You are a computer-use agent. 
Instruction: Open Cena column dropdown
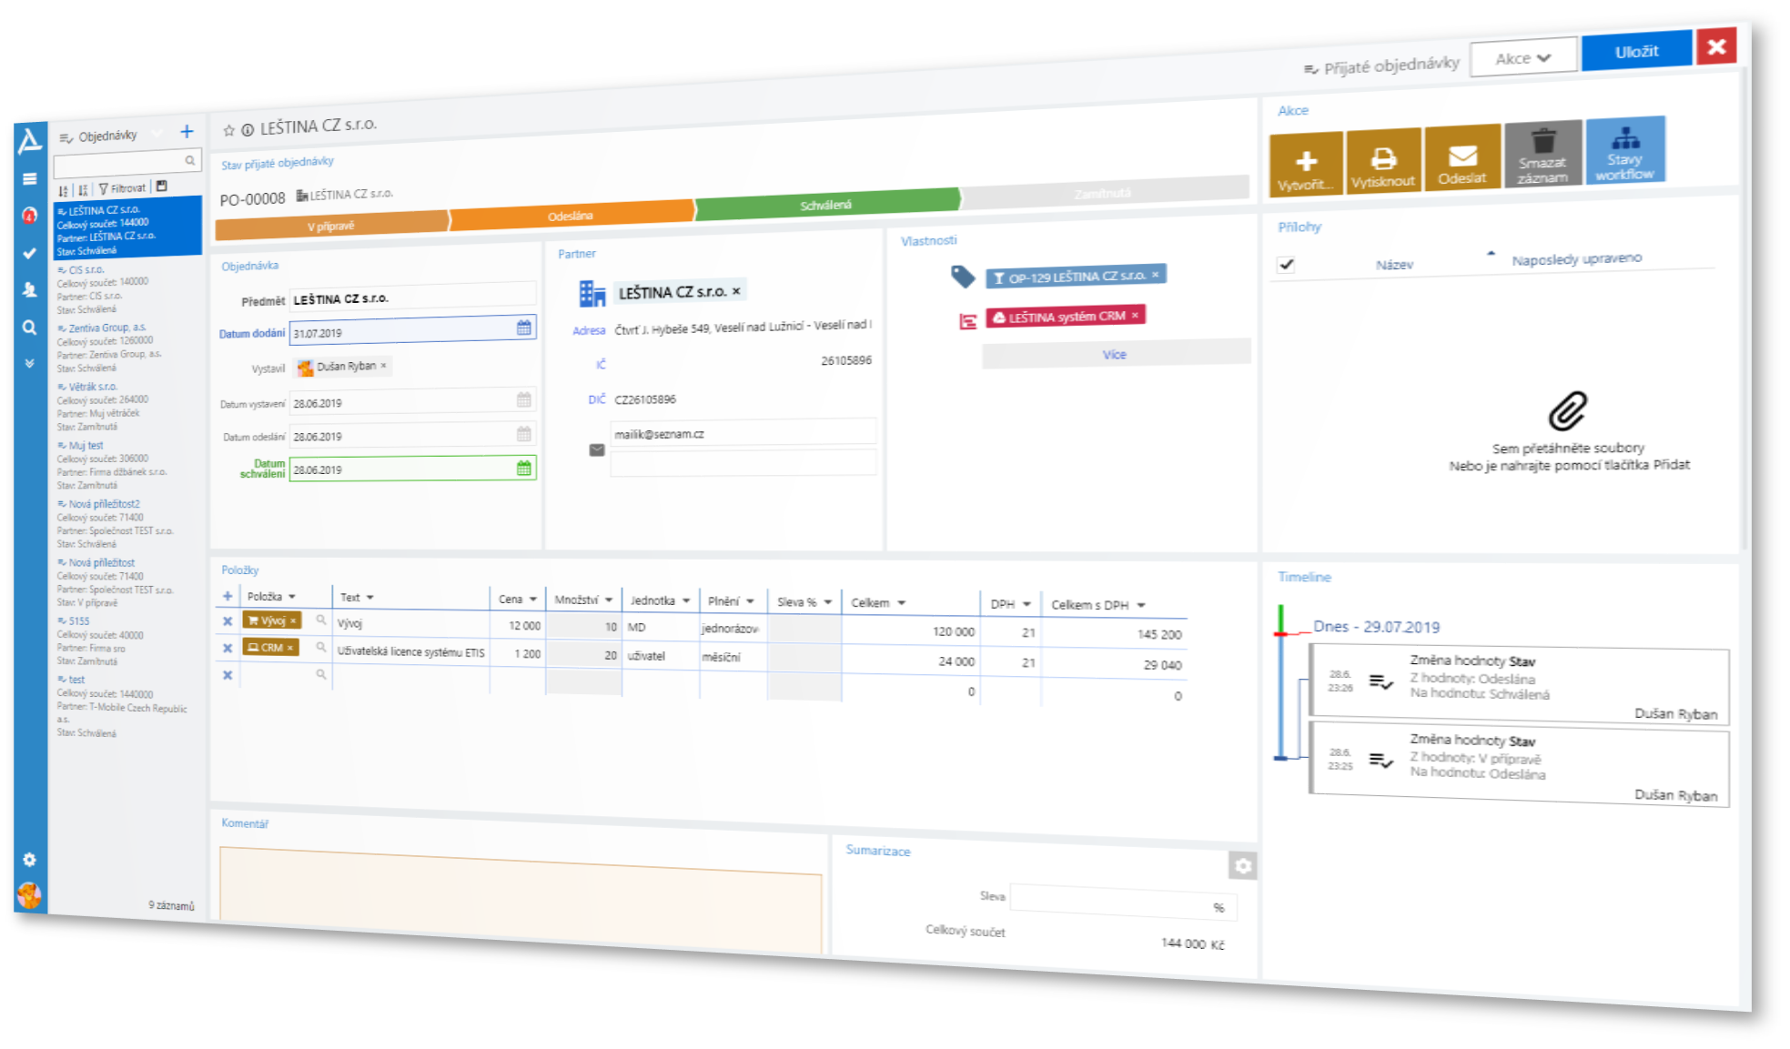(533, 600)
